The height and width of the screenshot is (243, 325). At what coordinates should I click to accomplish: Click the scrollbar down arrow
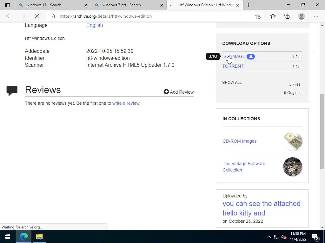(322, 227)
